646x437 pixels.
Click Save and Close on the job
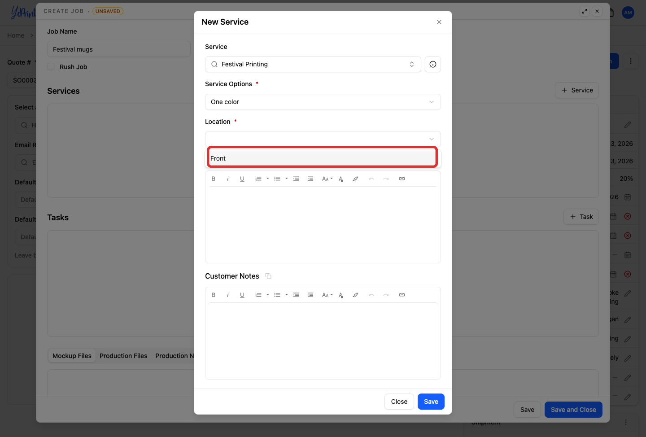(573, 410)
